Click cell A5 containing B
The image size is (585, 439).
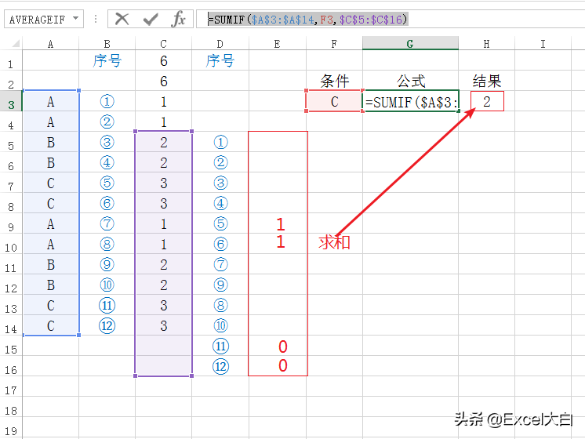pyautogui.click(x=51, y=142)
